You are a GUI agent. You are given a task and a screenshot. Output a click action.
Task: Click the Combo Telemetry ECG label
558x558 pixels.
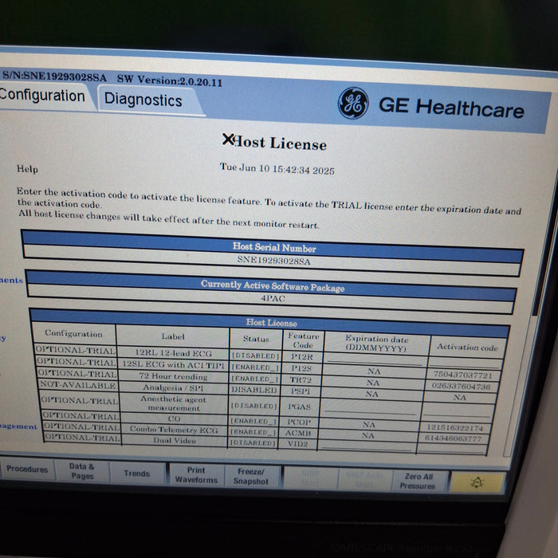click(x=174, y=430)
